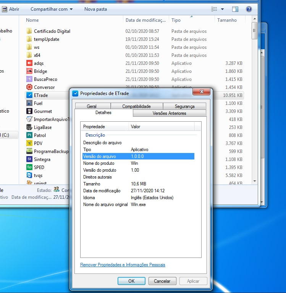This screenshot has height=293, width=286.
Task: Switch to the Geral tab
Action: click(x=92, y=106)
